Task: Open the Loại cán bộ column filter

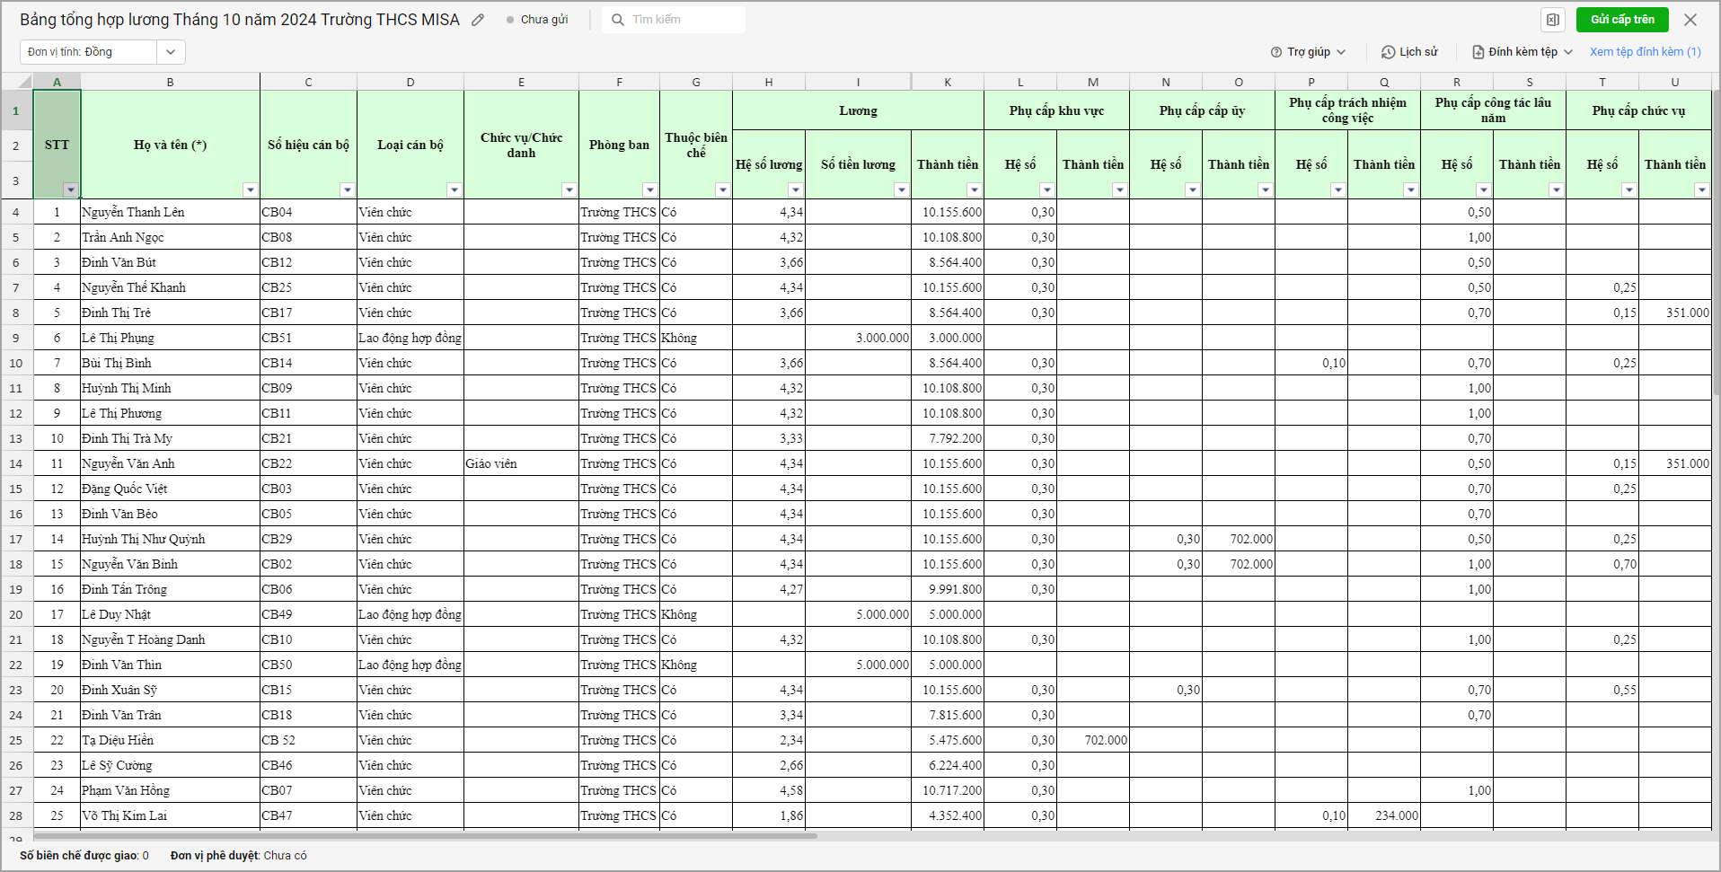Action: tap(454, 189)
